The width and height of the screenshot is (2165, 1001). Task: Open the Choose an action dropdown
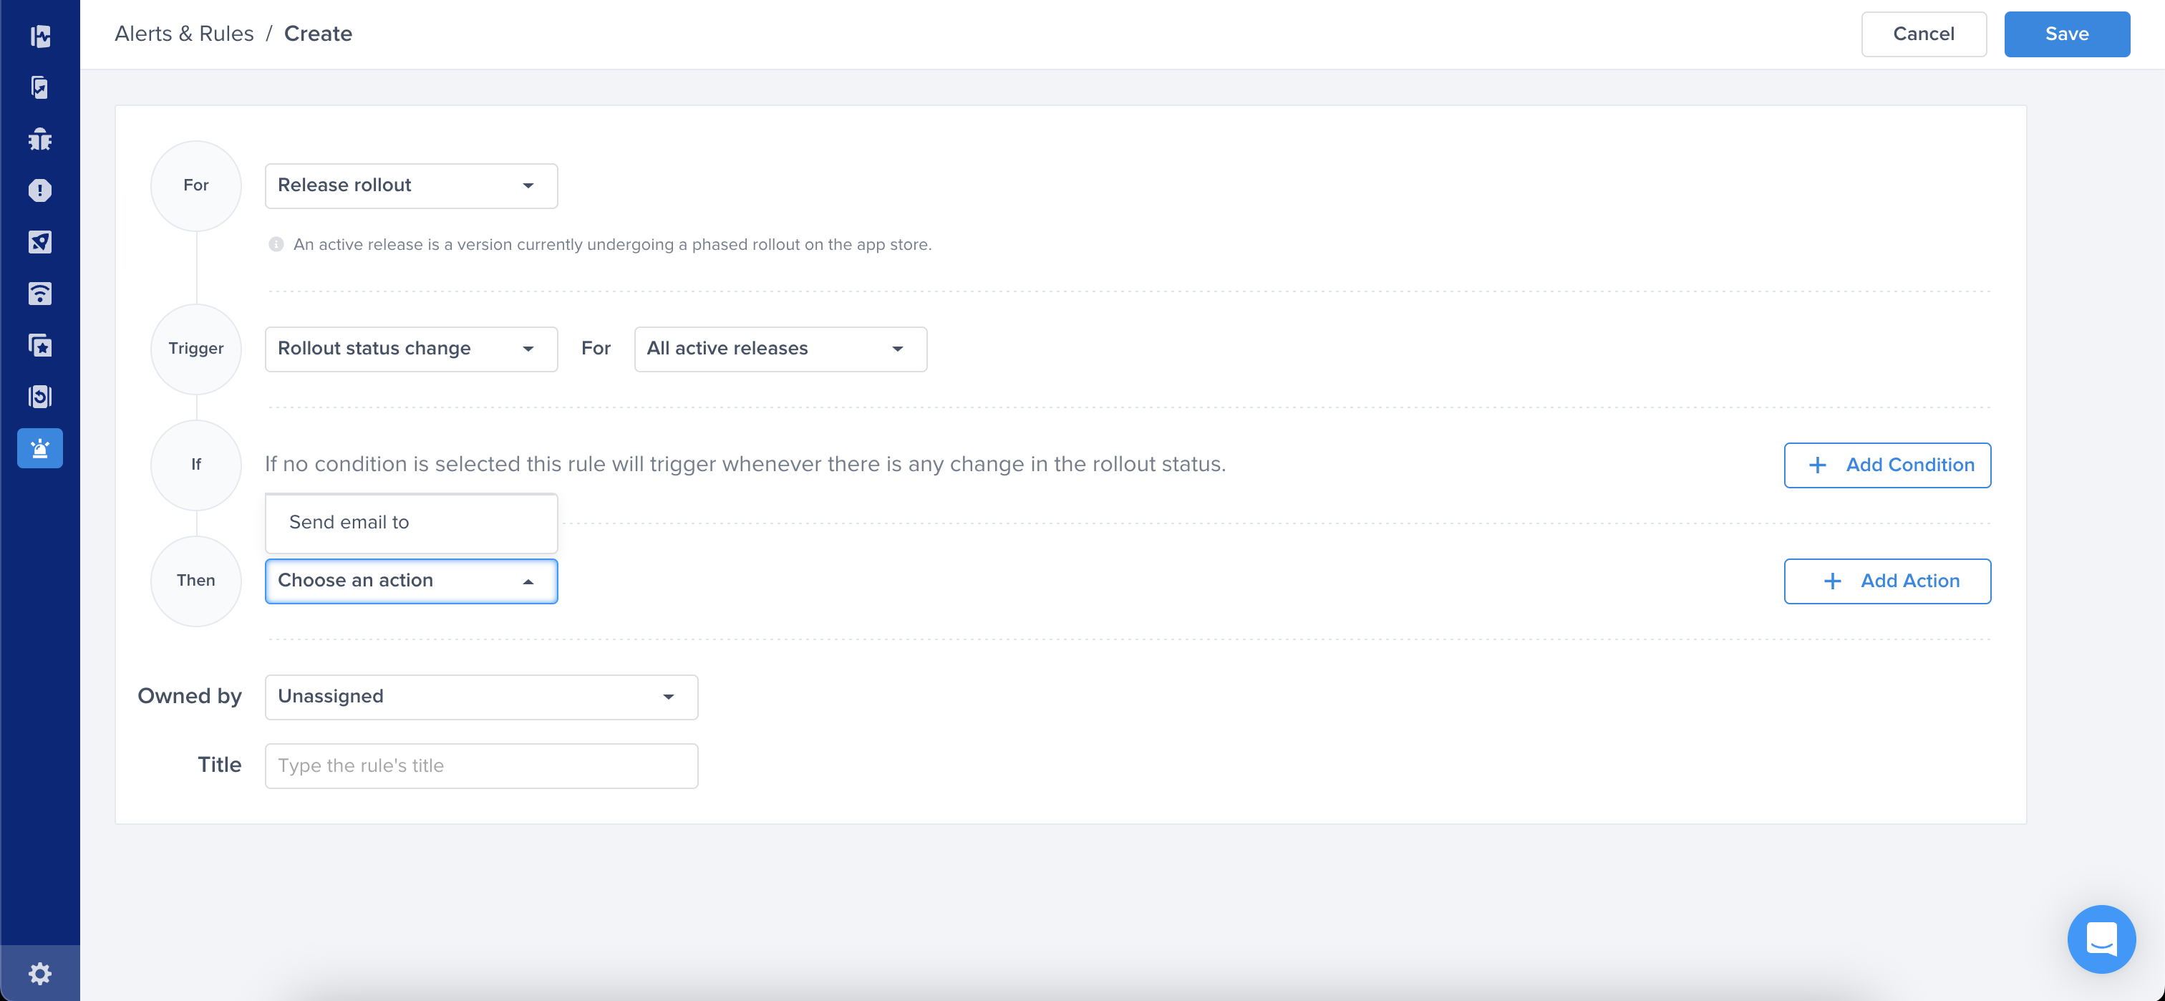(410, 580)
